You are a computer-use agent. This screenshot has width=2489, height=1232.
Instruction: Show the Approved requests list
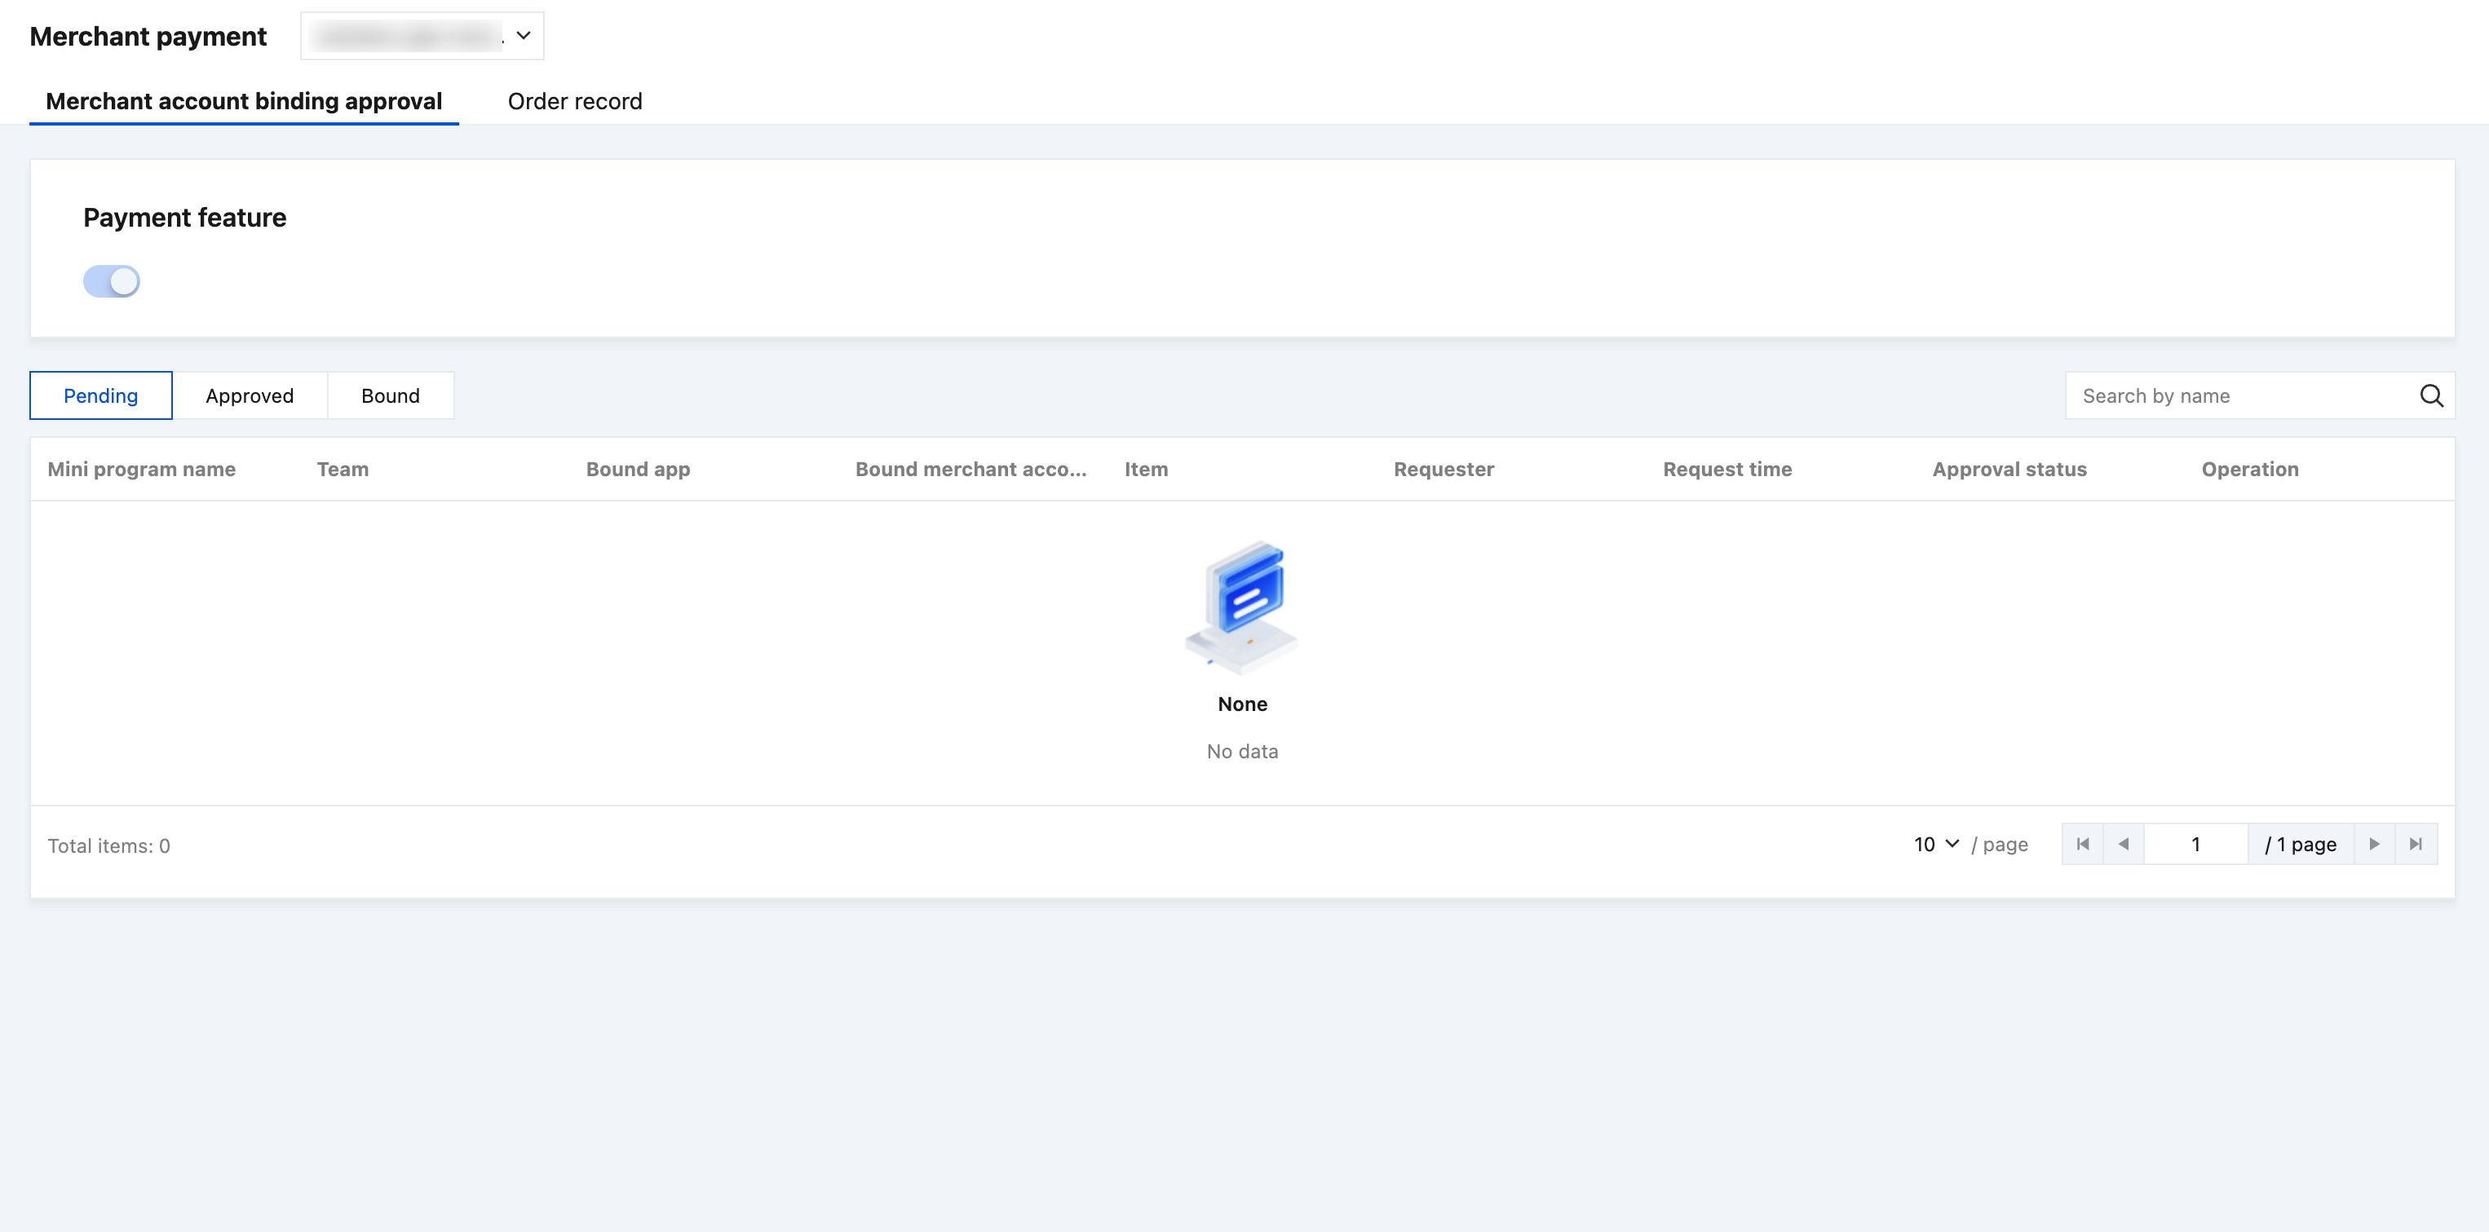[250, 395]
